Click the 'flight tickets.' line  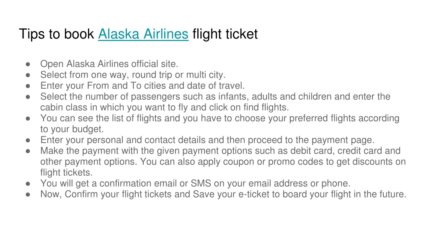(x=67, y=172)
